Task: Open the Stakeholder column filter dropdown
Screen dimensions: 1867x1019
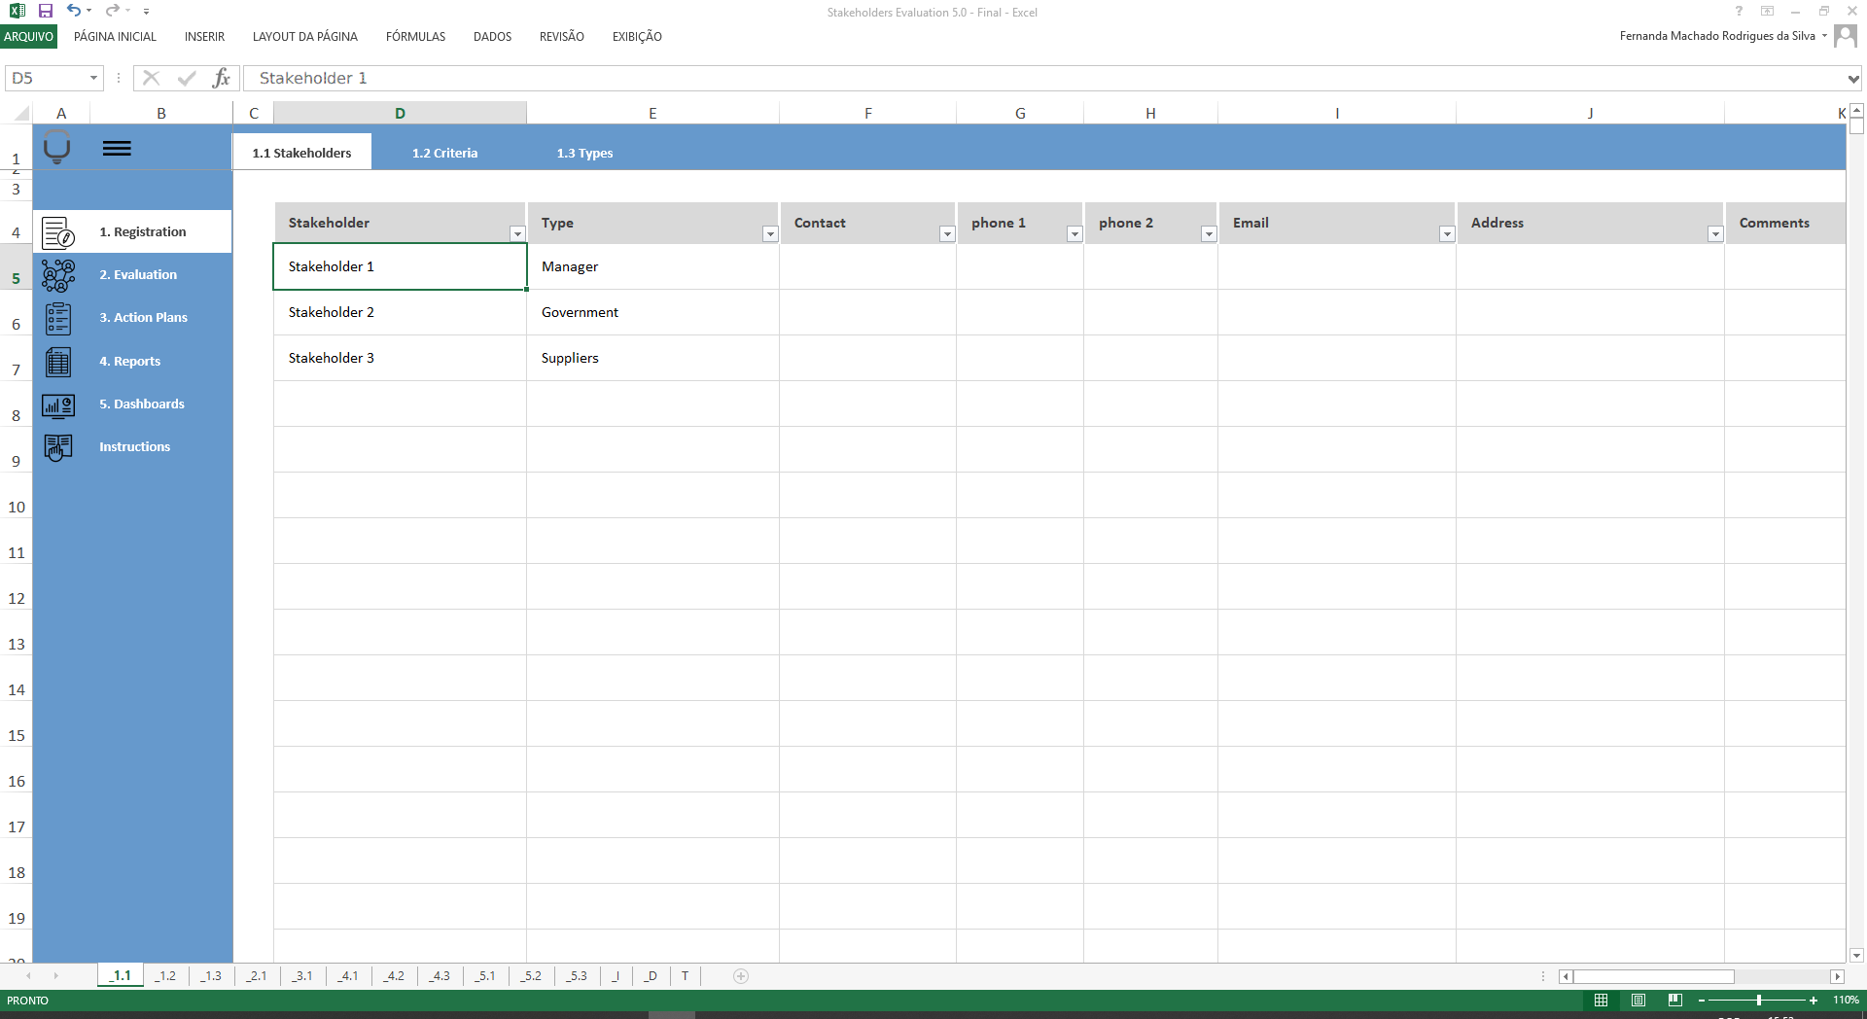Action: pyautogui.click(x=516, y=233)
